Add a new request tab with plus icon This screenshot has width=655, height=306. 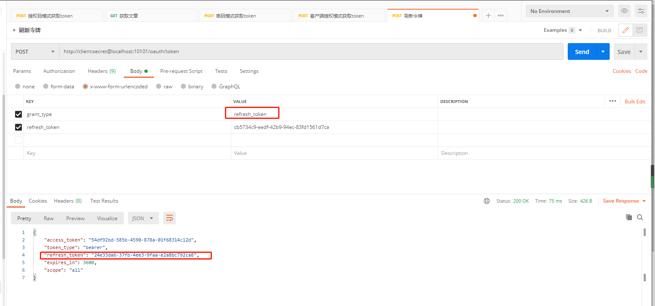pyautogui.click(x=488, y=15)
